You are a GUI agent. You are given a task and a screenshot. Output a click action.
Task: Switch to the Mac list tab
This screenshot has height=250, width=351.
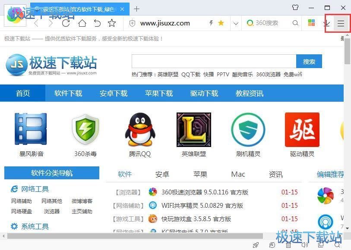tap(238, 174)
